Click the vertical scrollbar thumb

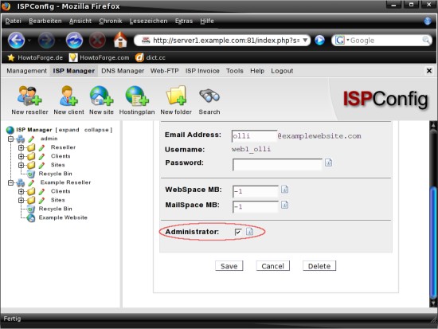coord(433,243)
